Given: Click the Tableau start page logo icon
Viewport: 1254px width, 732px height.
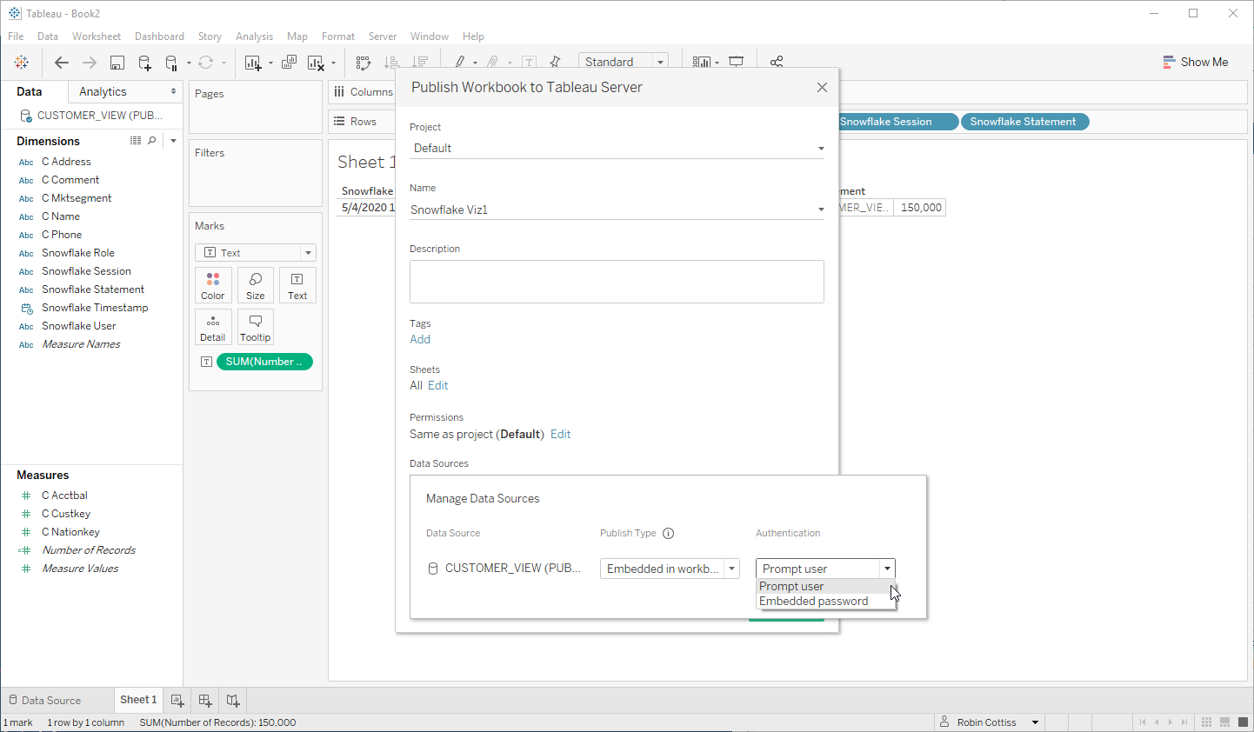Looking at the screenshot, I should pyautogui.click(x=22, y=62).
